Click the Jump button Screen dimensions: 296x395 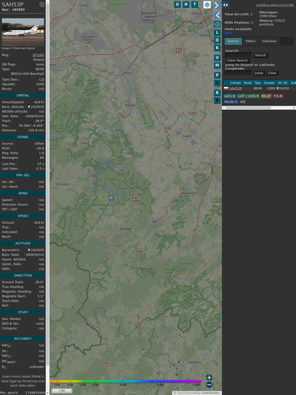tap(259, 73)
